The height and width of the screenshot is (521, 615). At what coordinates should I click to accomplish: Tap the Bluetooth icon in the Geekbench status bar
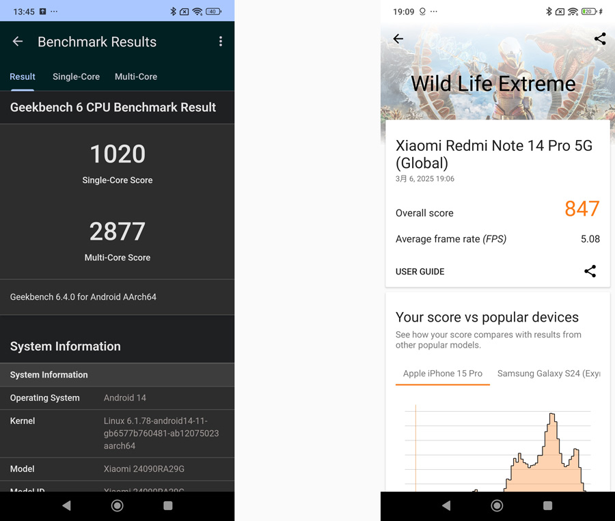[x=173, y=12]
